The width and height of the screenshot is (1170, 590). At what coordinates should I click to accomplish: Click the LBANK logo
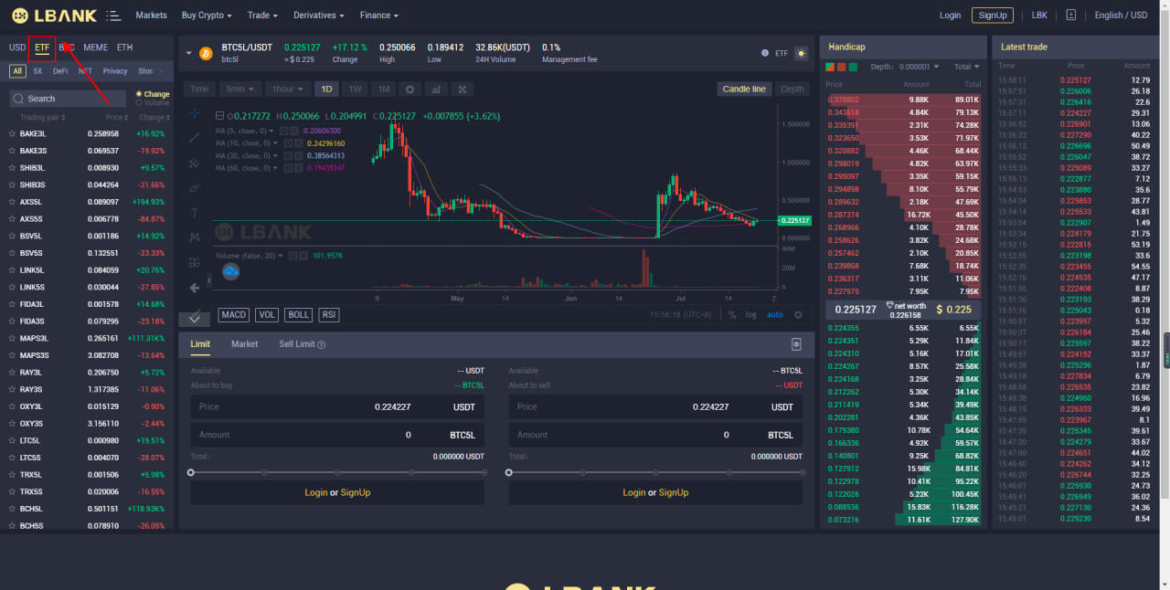[53, 16]
